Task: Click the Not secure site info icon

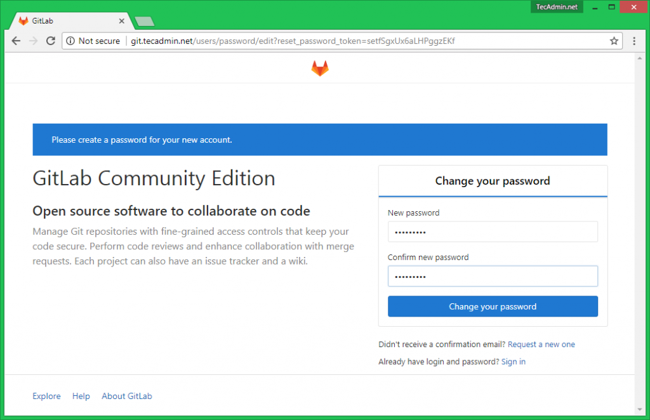Action: click(70, 41)
